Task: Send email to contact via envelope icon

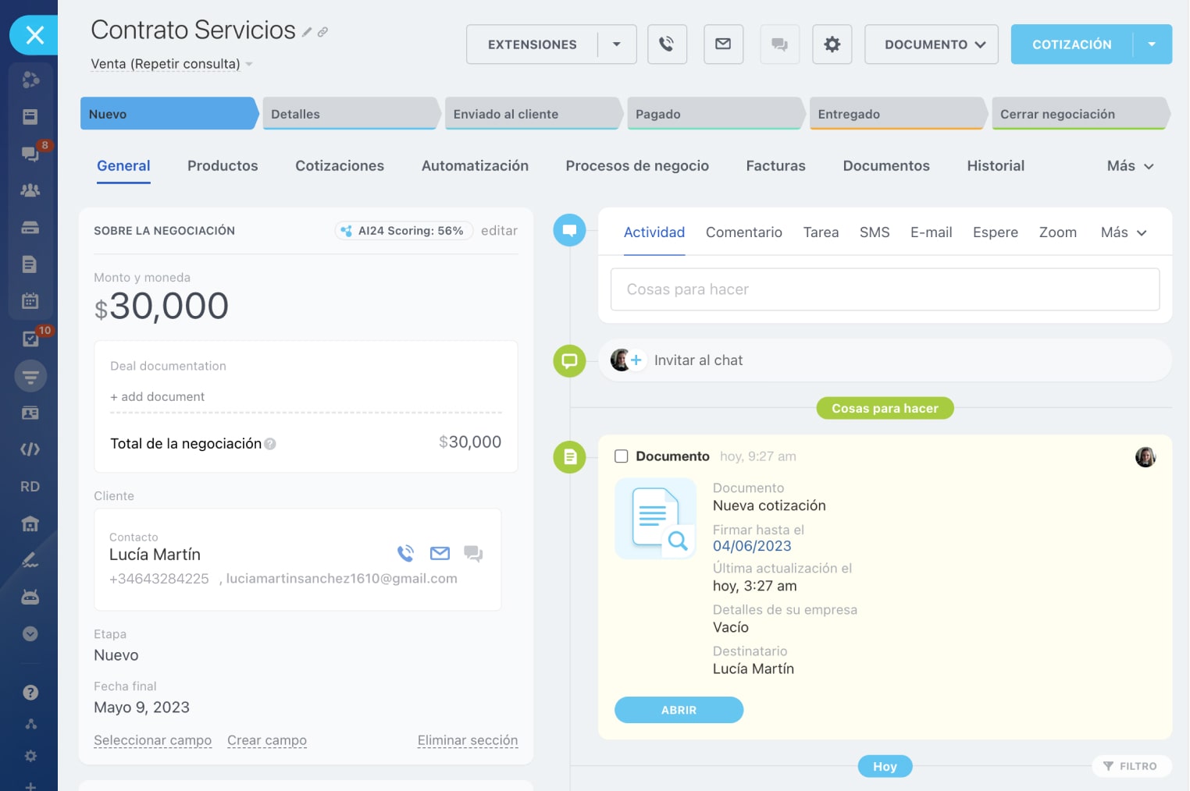Action: [440, 554]
